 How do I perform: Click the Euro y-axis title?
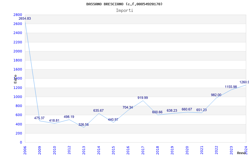pyautogui.click(x=15, y=79)
